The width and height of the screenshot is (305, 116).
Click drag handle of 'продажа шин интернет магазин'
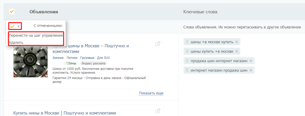[x=187, y=61]
